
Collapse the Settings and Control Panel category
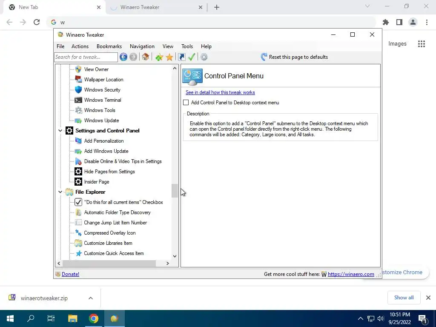click(60, 131)
